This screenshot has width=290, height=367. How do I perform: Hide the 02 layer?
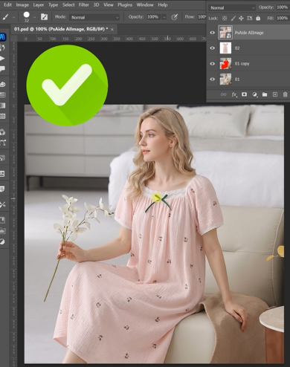point(213,48)
